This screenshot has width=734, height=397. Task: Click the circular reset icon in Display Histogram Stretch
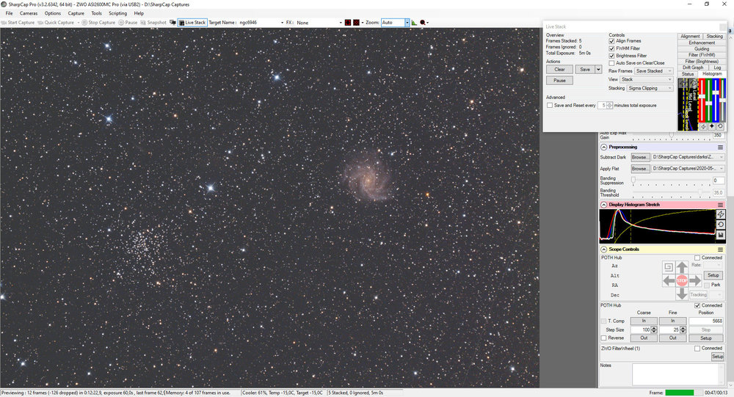[721, 225]
